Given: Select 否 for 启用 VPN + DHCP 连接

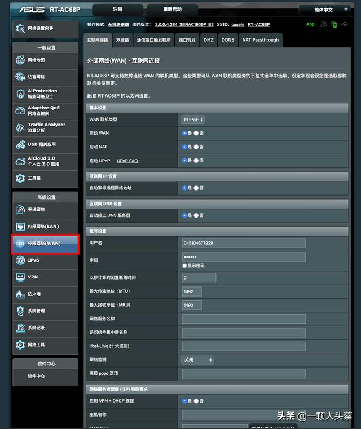Looking at the screenshot, I should (x=196, y=401).
